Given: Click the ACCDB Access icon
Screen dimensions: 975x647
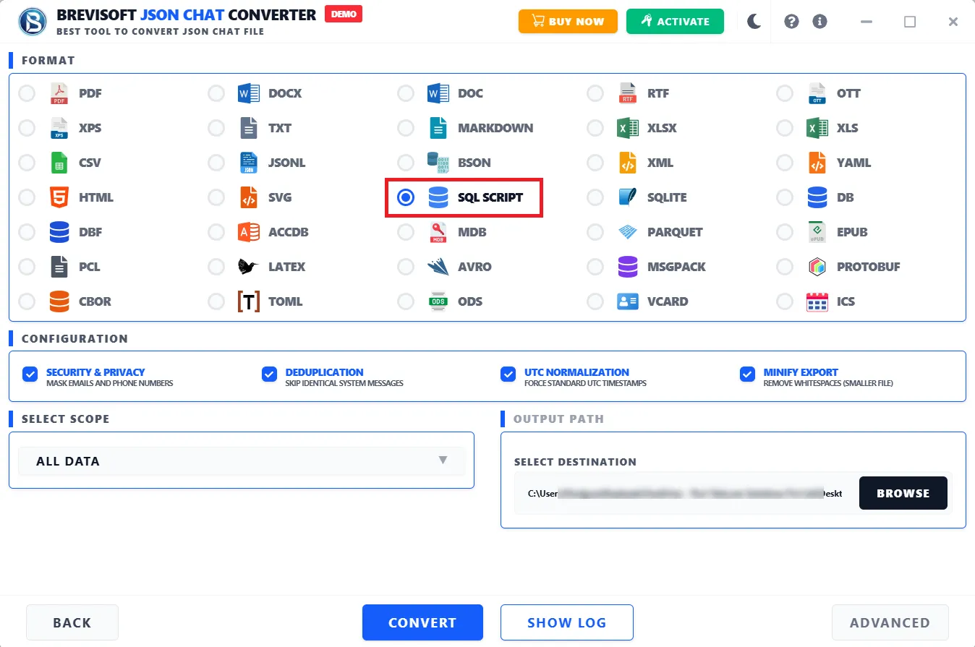Looking at the screenshot, I should point(249,232).
